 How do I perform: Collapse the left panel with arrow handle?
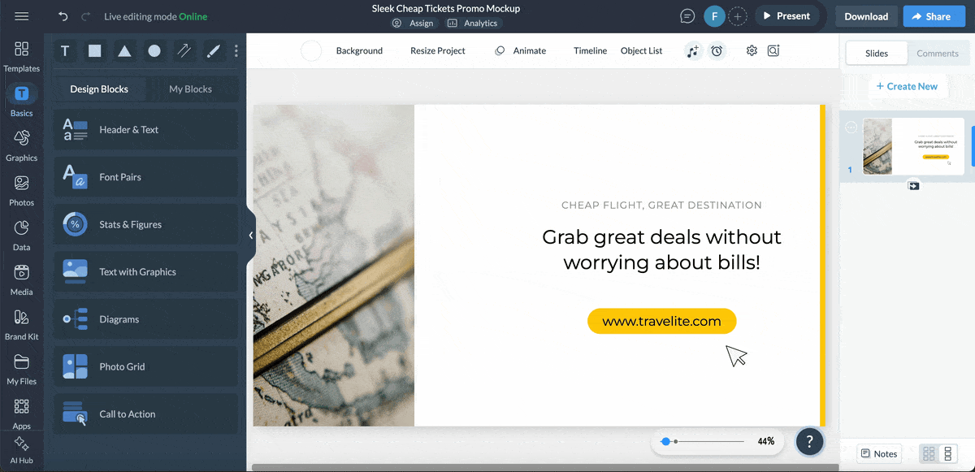pyautogui.click(x=251, y=236)
